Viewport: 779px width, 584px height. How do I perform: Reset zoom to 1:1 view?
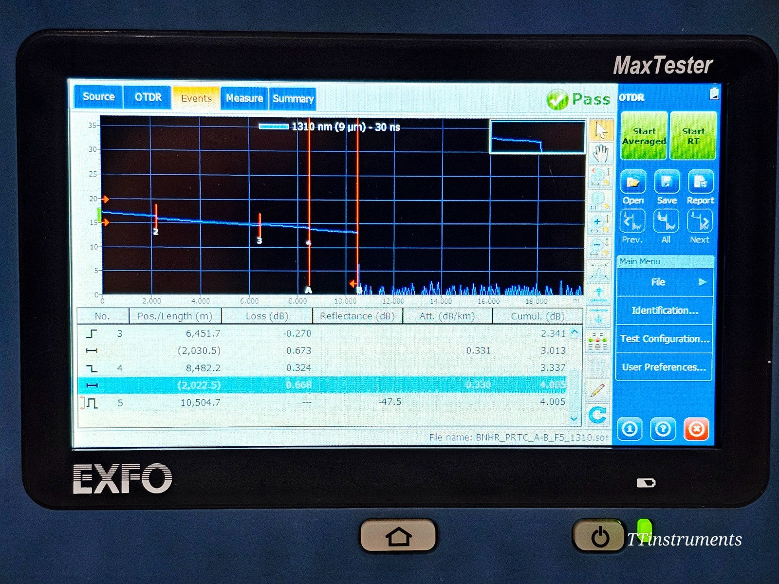coord(599,200)
